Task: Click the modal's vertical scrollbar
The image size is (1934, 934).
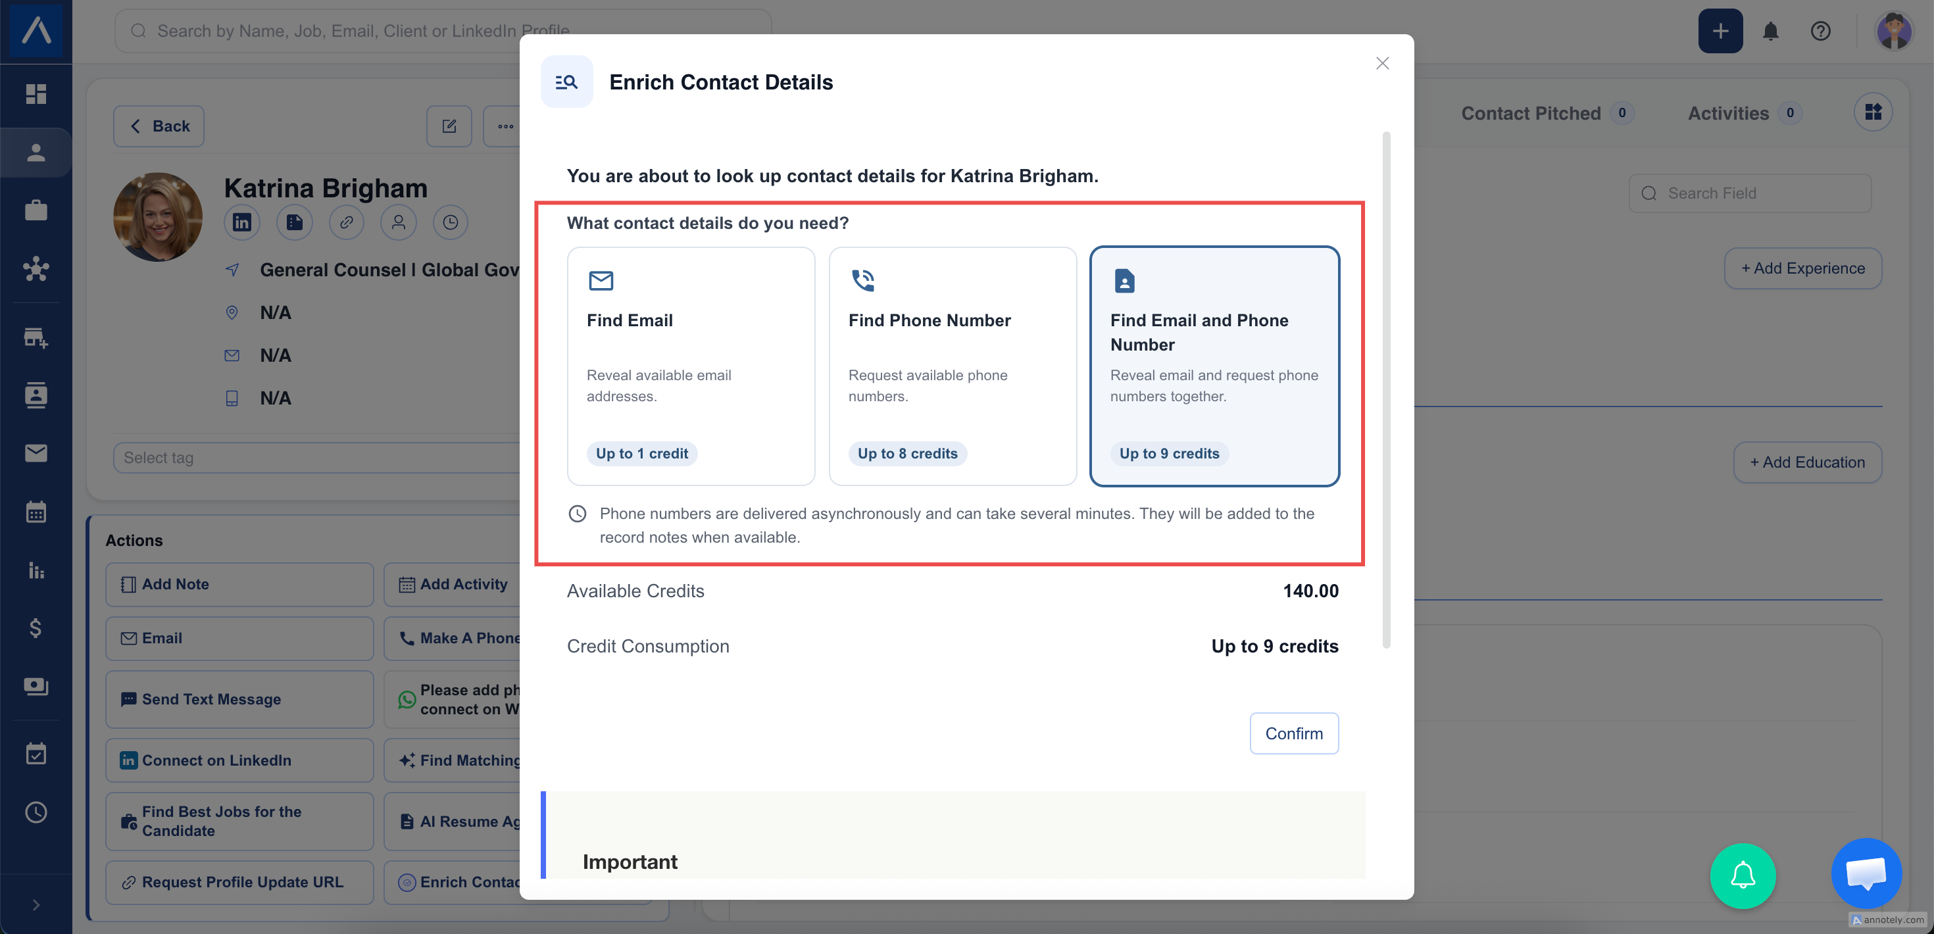Action: pyautogui.click(x=1386, y=389)
